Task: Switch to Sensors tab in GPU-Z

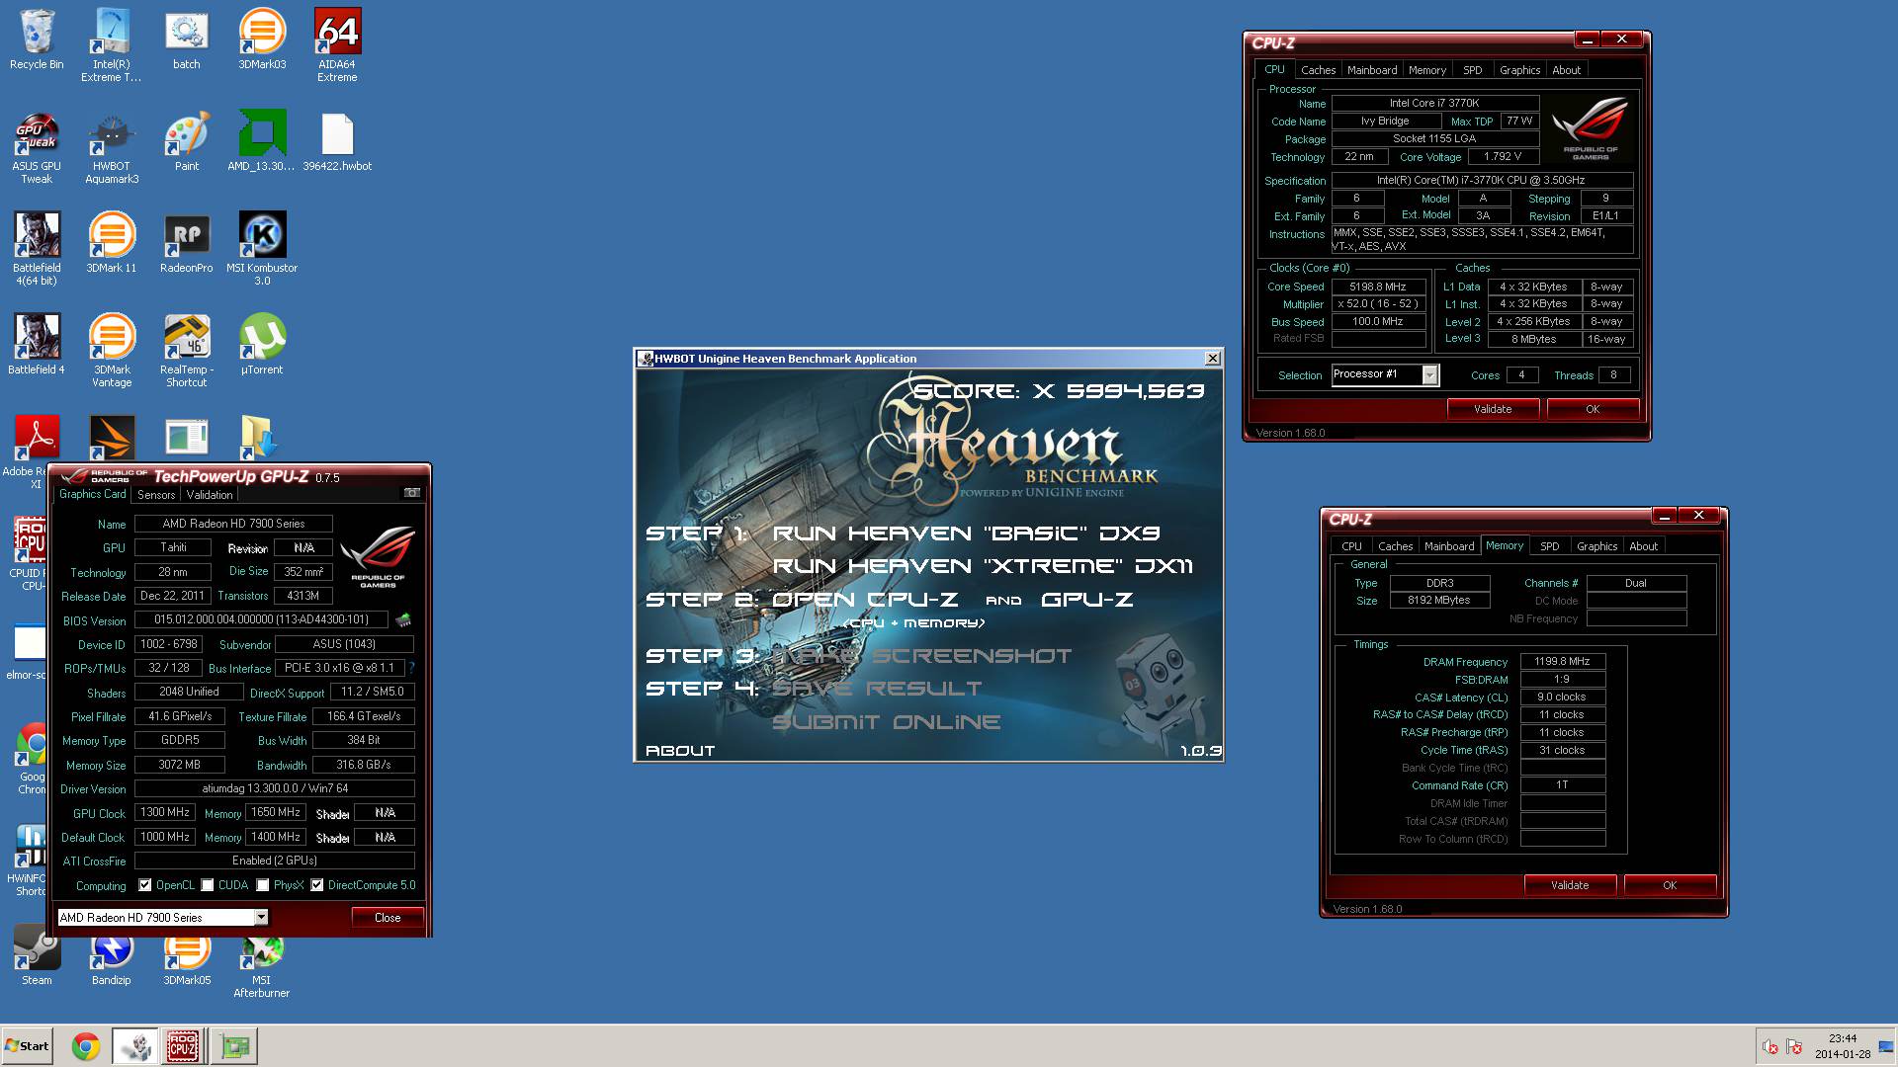Action: tap(156, 495)
